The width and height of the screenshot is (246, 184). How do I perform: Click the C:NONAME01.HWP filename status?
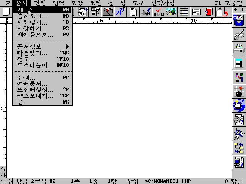(x=168, y=181)
